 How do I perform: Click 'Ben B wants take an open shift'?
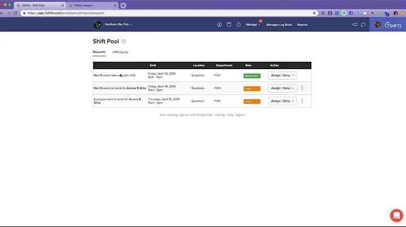pyautogui.click(x=114, y=75)
